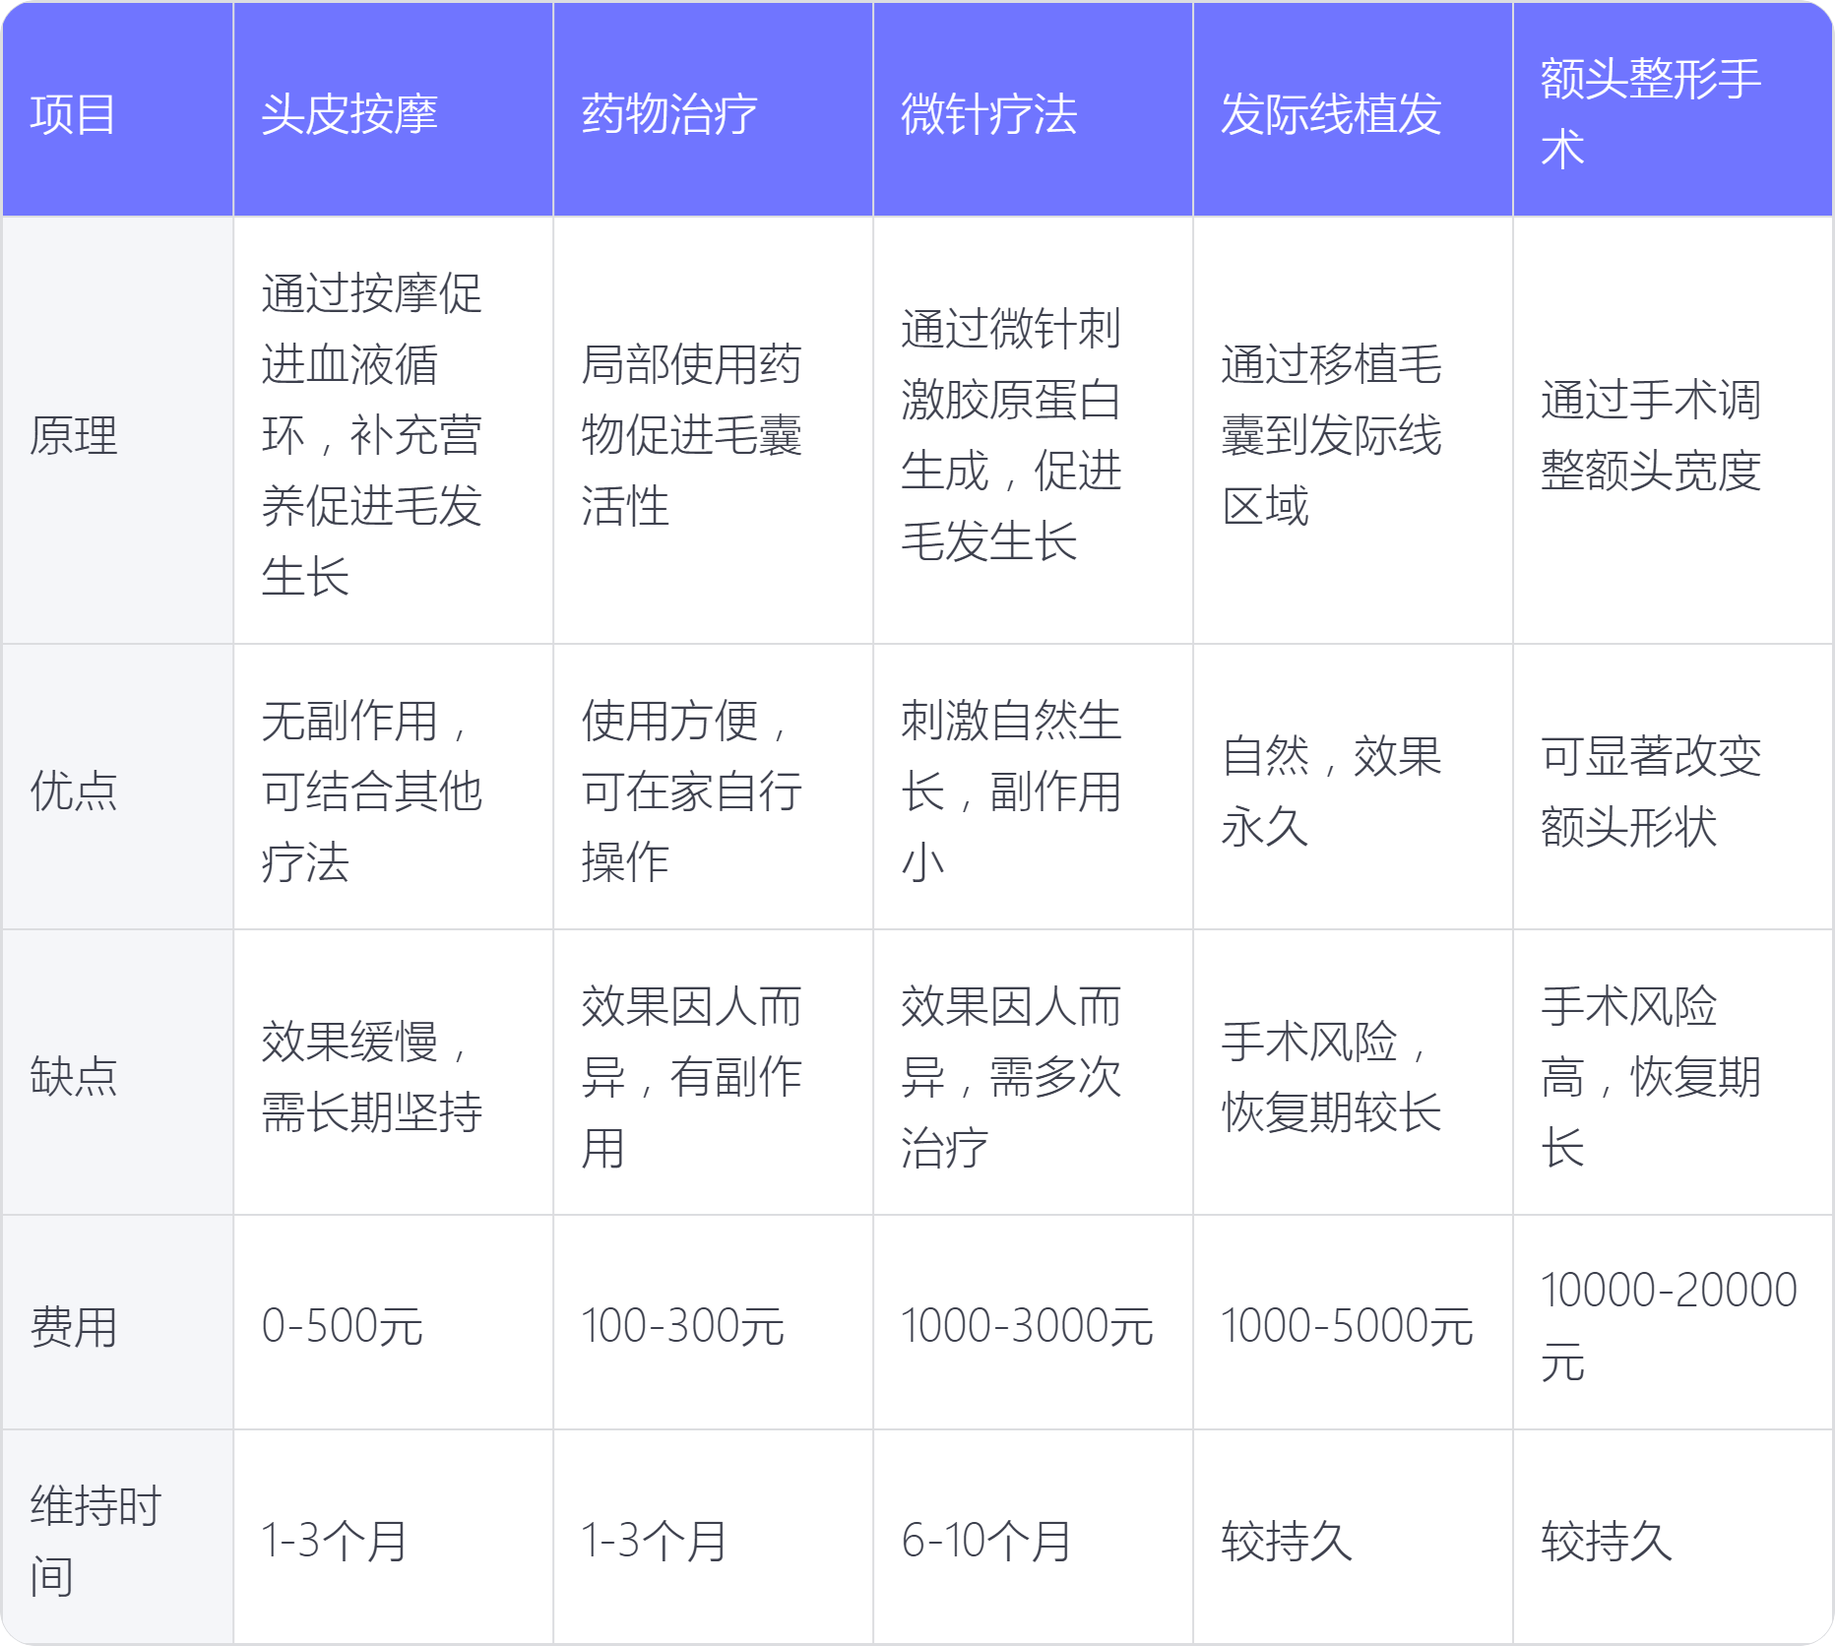Select the 费用 row label
This screenshot has width=1835, height=1646.
pos(73,1325)
